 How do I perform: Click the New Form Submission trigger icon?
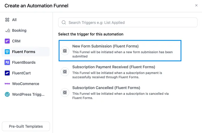tap(65, 51)
